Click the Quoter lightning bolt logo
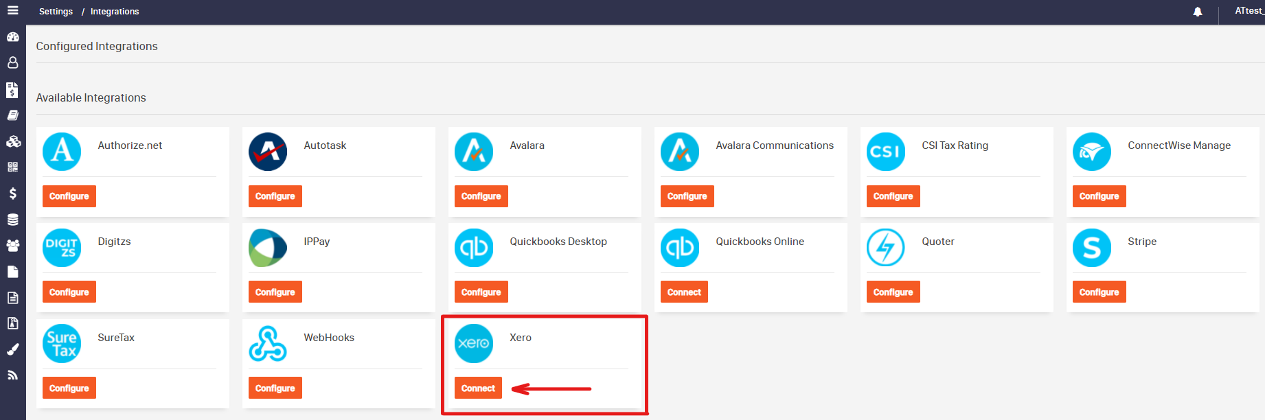The height and width of the screenshot is (420, 1265). [x=886, y=248]
